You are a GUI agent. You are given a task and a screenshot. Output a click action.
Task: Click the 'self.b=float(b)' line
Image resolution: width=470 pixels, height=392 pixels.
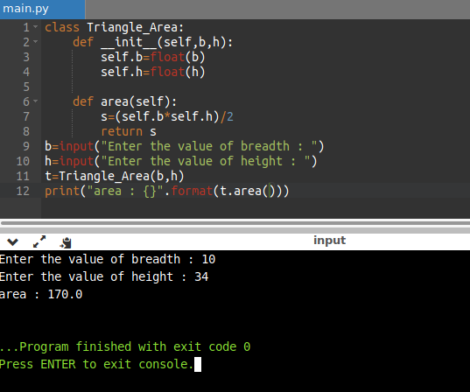[x=153, y=57]
